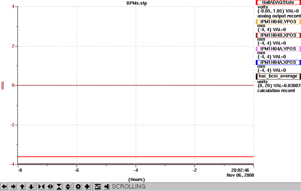Click 'analog output record' description text
Screen dimensions: 301x191
tap(279, 16)
